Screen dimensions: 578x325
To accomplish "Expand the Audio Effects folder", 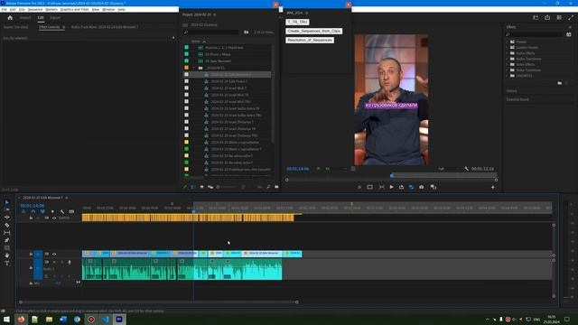I will click(508, 53).
